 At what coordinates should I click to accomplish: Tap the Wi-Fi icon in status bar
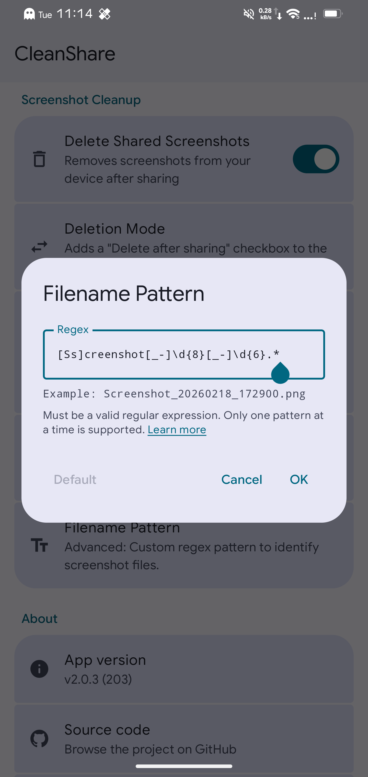(293, 14)
